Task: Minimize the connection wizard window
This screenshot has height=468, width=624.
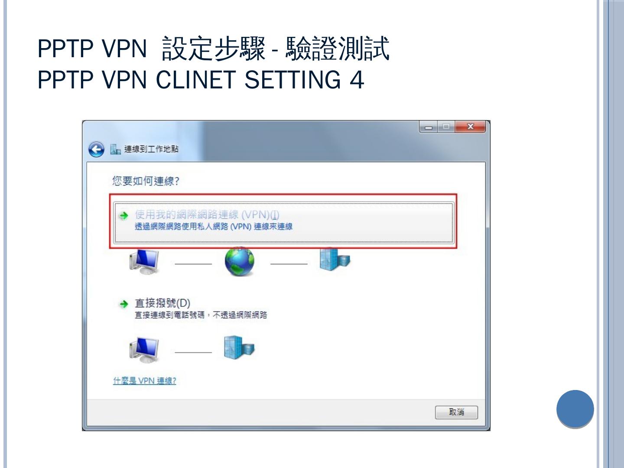Action: tap(429, 127)
